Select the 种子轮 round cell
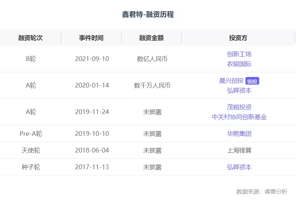296x207 pixels. [x=31, y=167]
